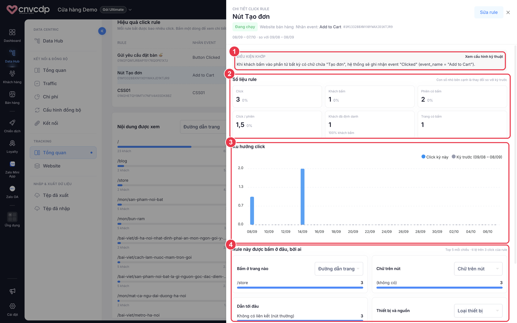Toggle Click kỳ này legend series
This screenshot has height=323, width=517.
click(x=435, y=157)
